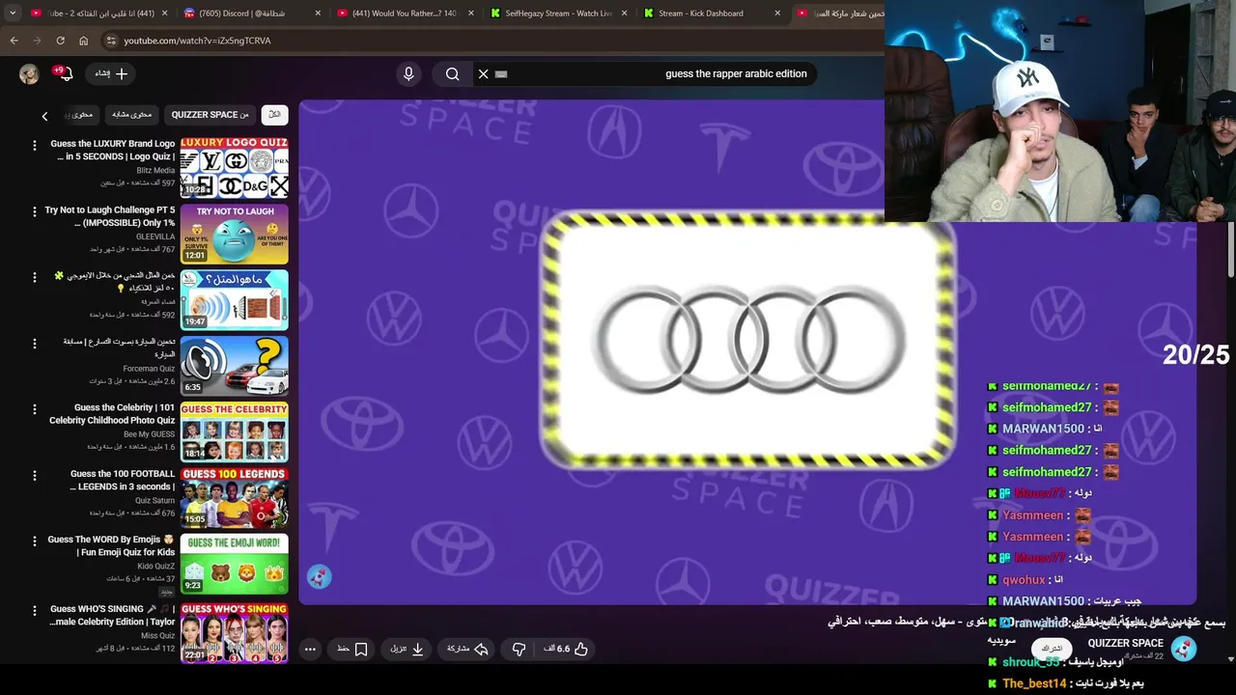The image size is (1236, 695).
Task: Open the GUESS THE CELEBRITY thumbnail
Action: click(234, 431)
